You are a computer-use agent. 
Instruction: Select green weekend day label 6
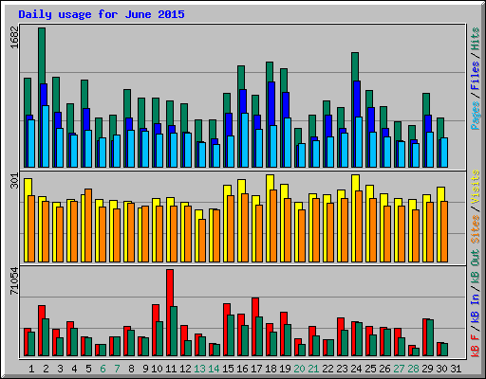point(103,369)
